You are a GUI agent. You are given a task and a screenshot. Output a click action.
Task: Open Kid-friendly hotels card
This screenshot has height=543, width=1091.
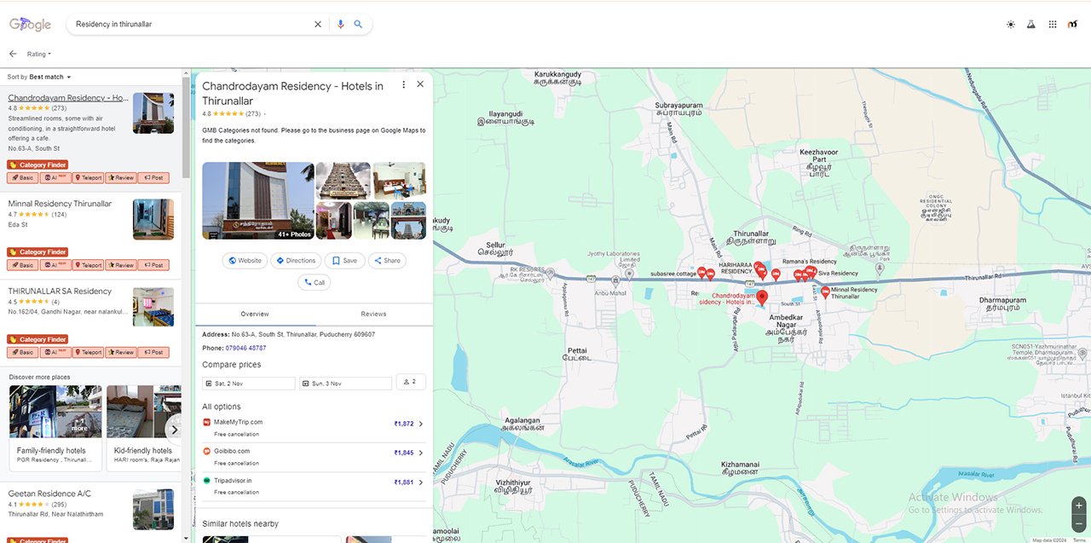pos(143,428)
